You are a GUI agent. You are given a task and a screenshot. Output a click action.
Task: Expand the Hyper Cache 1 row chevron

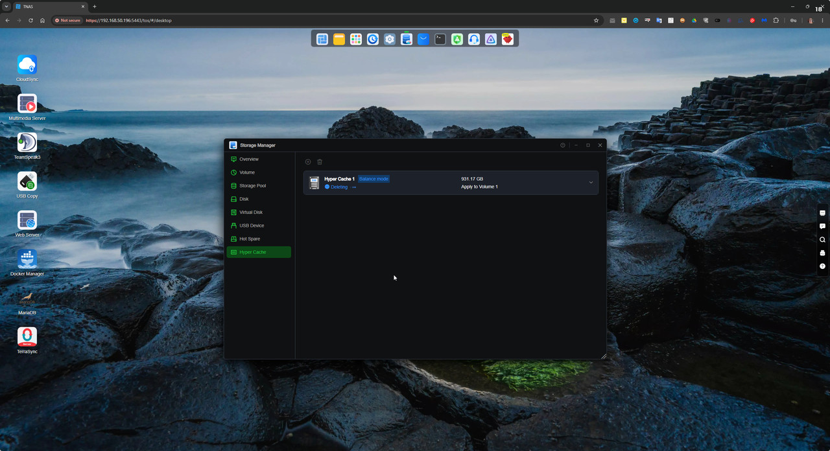(591, 183)
